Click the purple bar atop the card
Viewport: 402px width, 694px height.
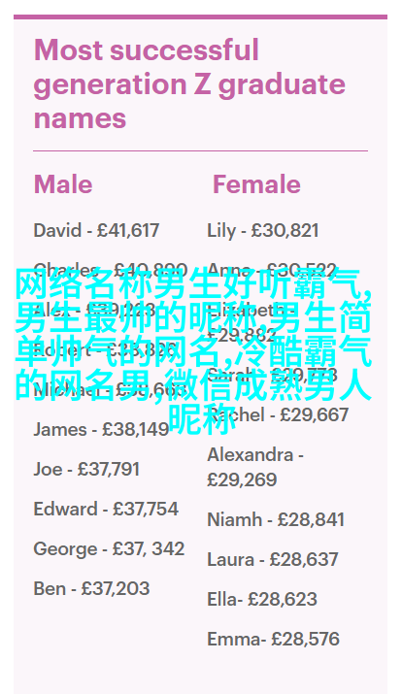click(x=201, y=17)
